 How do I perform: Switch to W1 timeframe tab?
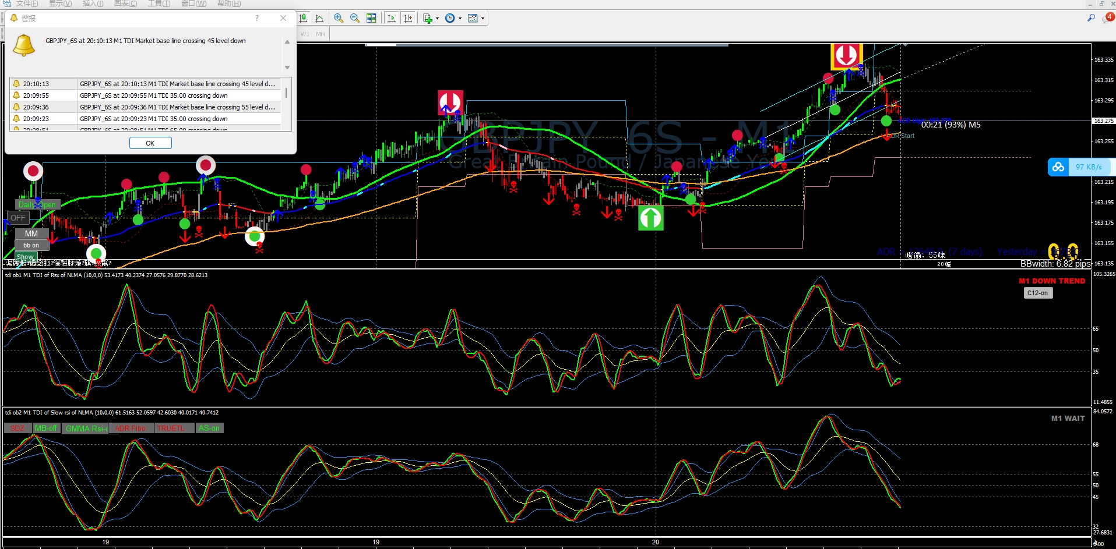[x=305, y=34]
